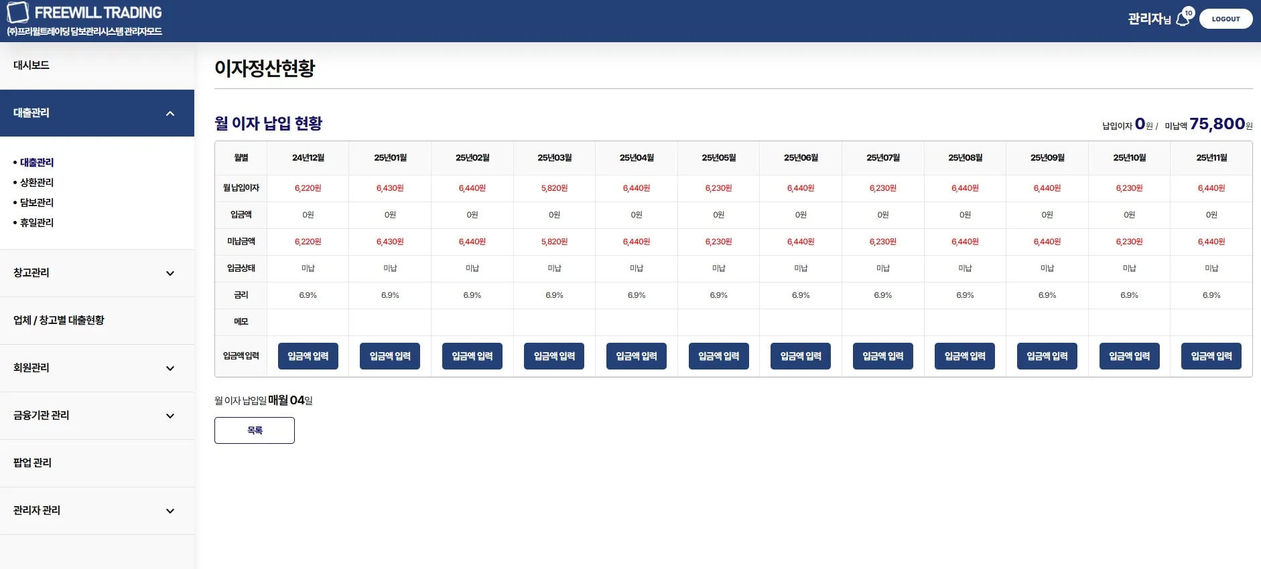This screenshot has height=569, width=1261.
Task: Click the 월 이자 납입 현황 heading
Action: pos(268,123)
